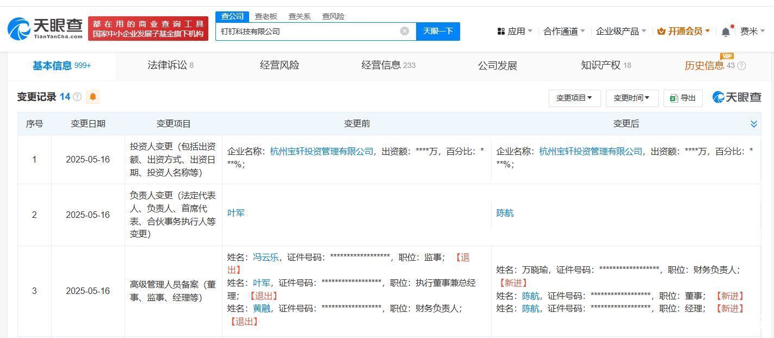Screen dimensions: 774x338
Task: Click the 变更记录 section title
Action: pyautogui.click(x=36, y=97)
